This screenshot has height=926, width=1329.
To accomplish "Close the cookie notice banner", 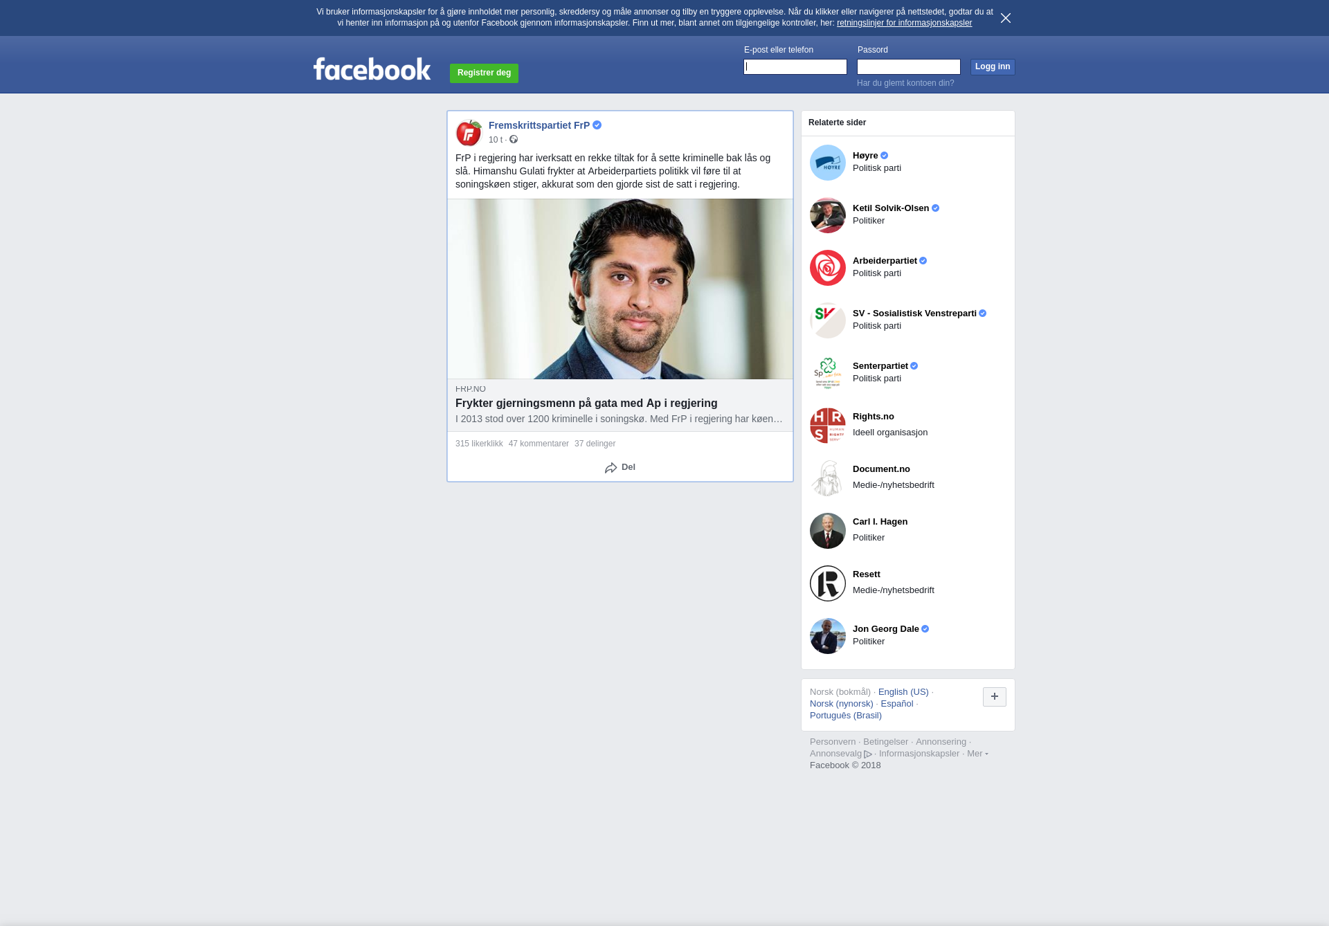I will pos(1006,18).
